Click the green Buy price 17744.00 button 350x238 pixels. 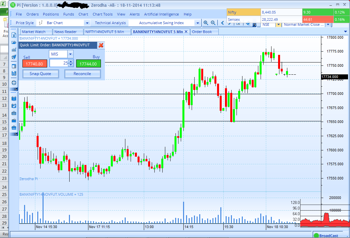coord(88,64)
